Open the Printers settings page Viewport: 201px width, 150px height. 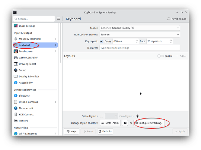(x=35, y=121)
